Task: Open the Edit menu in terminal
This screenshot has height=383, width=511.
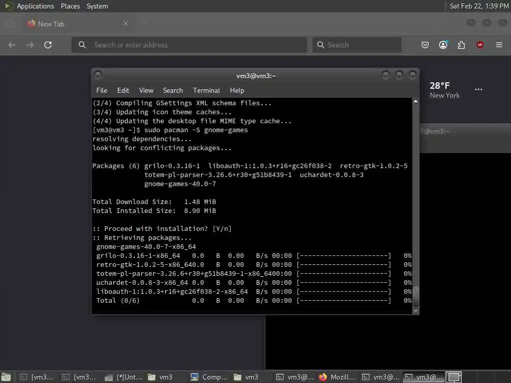Action: pos(123,91)
